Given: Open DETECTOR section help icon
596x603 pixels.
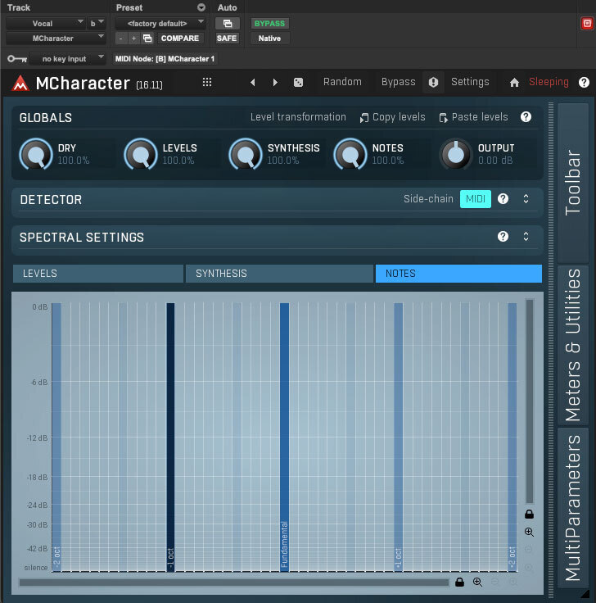Looking at the screenshot, I should [x=503, y=199].
